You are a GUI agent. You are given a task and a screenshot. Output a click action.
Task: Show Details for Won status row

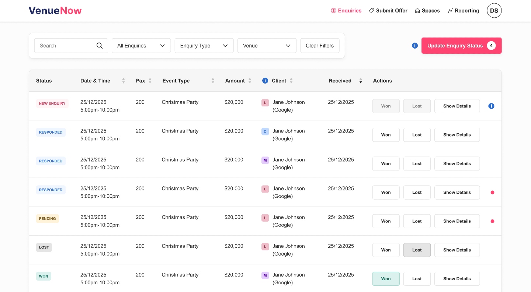pos(457,279)
